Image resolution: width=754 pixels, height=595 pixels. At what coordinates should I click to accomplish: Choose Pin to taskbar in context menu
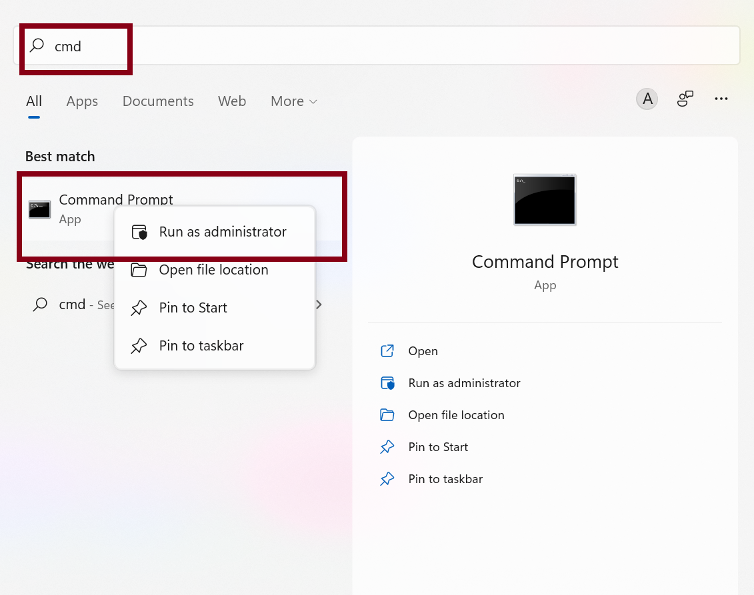[x=215, y=346]
